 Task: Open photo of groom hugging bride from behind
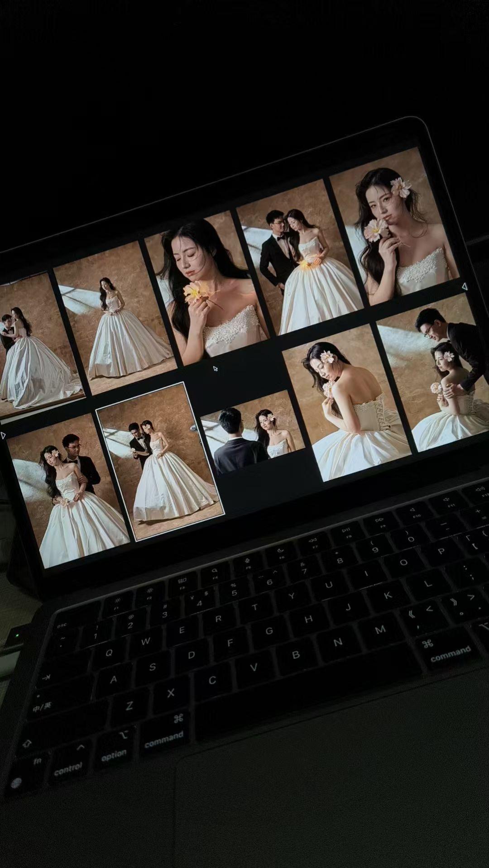(x=68, y=489)
